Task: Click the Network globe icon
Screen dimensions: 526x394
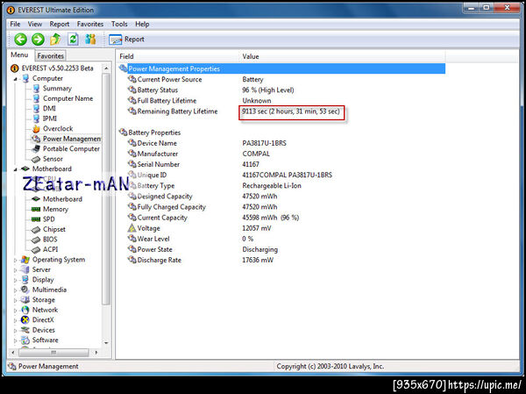Action: click(25, 310)
